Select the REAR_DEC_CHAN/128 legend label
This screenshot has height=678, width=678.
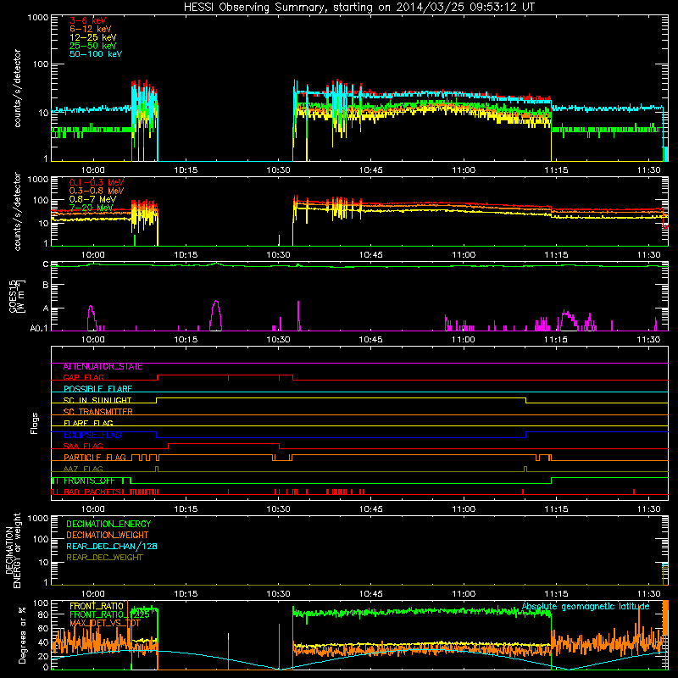coord(112,546)
